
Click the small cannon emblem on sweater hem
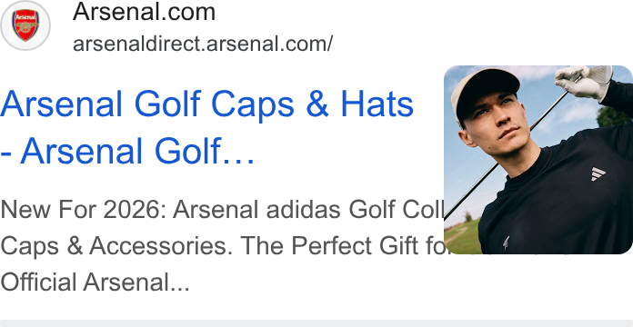pyautogui.click(x=507, y=243)
